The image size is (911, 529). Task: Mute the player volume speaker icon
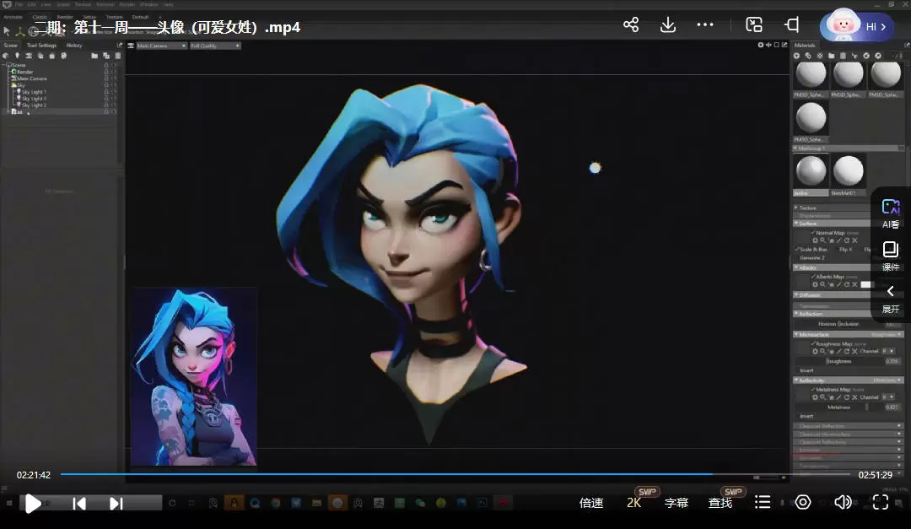(x=843, y=502)
